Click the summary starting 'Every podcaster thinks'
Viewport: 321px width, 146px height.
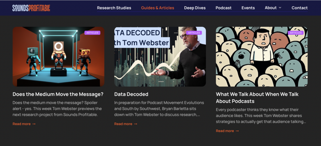[x=261, y=115]
